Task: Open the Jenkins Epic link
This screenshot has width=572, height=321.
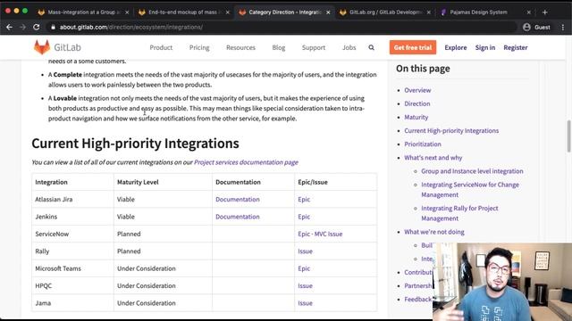Action: pyautogui.click(x=304, y=217)
